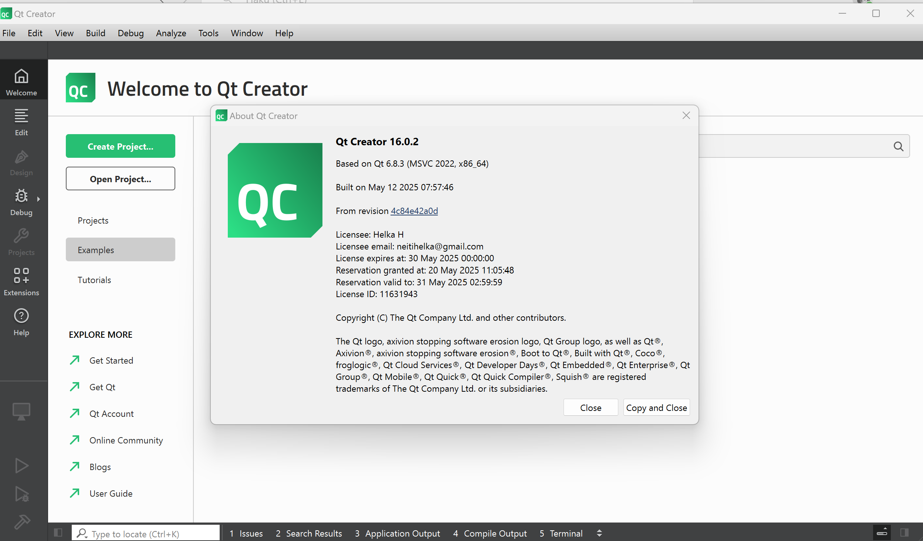
Task: Toggle the progress details button
Action: coord(882,533)
